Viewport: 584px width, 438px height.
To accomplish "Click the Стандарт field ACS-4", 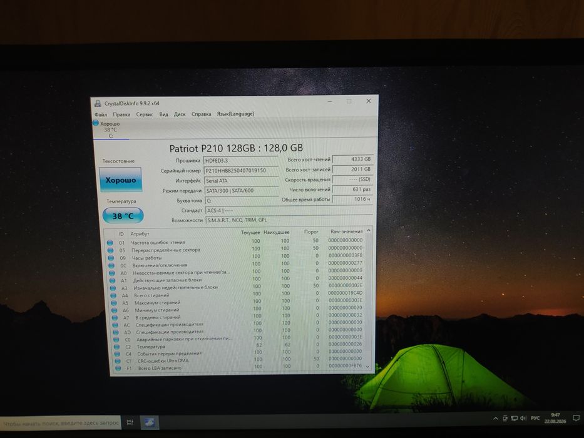I will (289, 210).
